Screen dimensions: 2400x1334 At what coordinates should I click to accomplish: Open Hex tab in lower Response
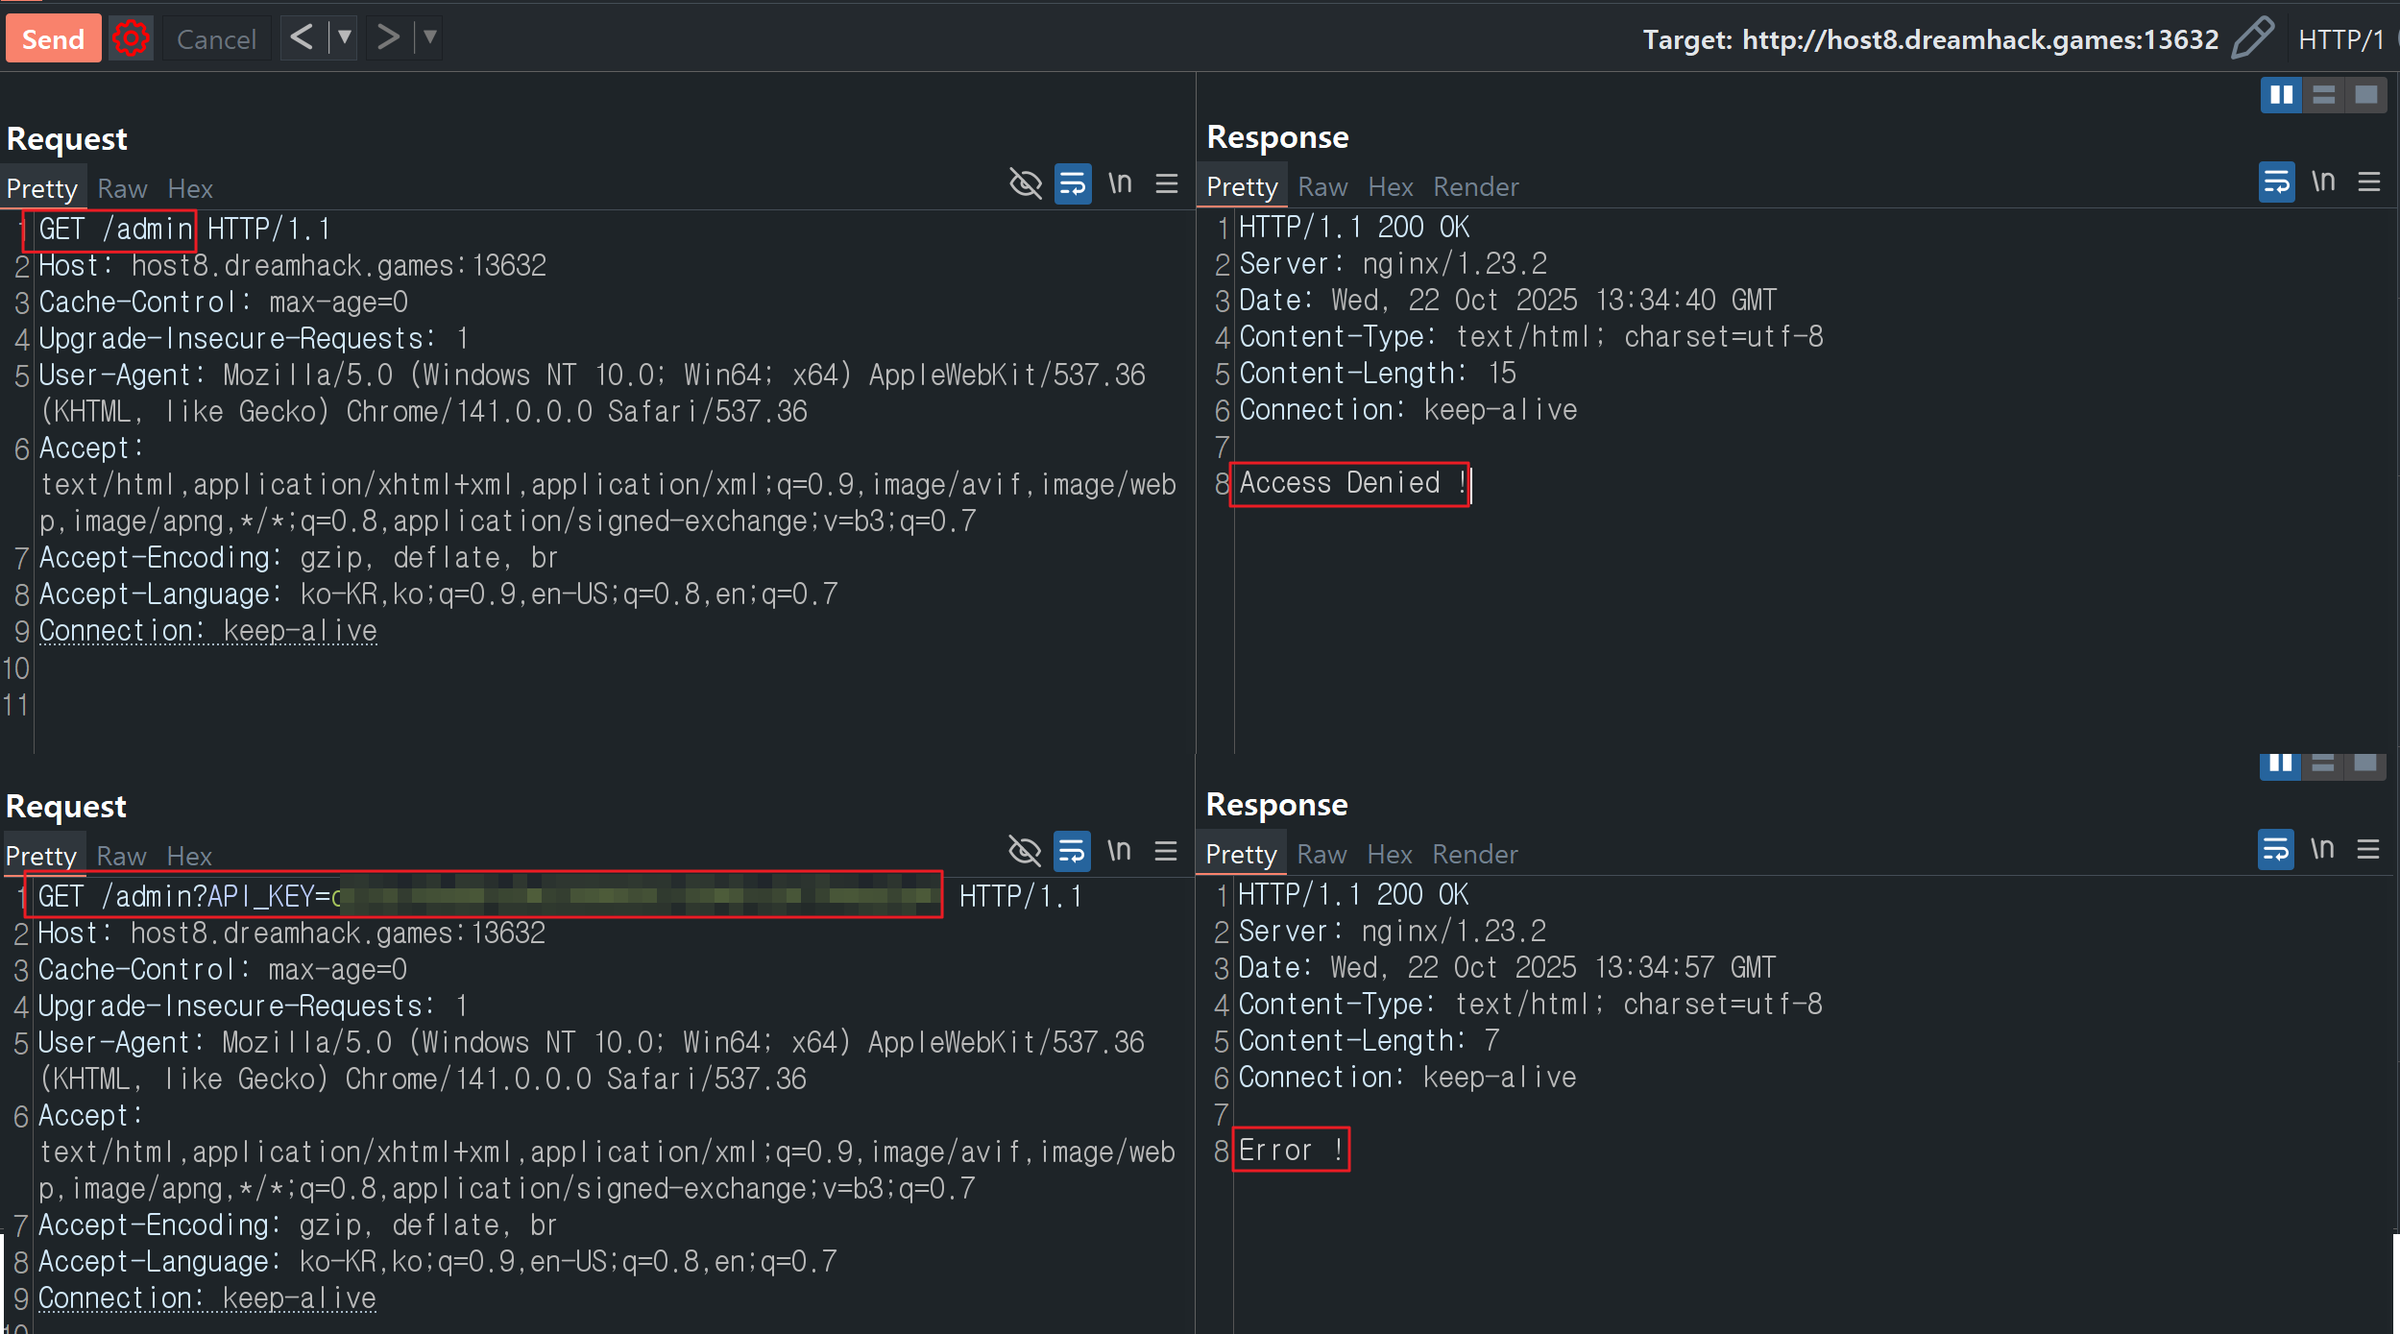(x=1389, y=855)
